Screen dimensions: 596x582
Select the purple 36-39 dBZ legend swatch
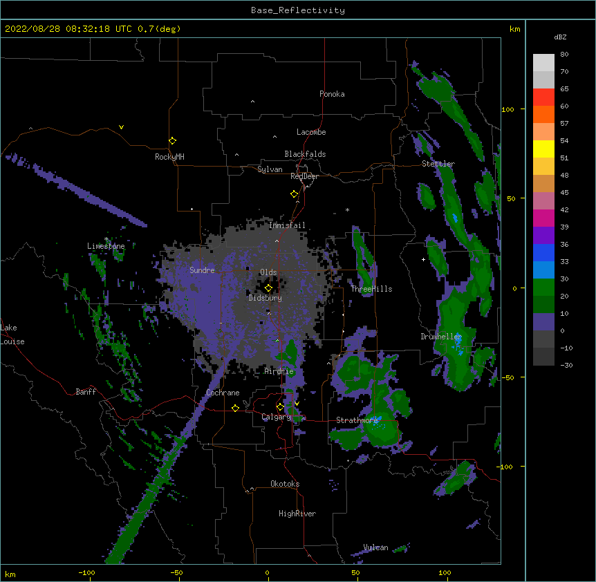coord(543,235)
